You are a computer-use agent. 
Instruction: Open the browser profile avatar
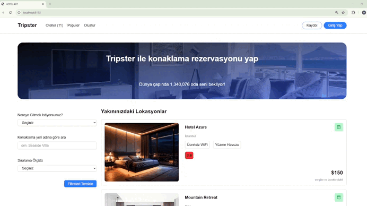click(x=364, y=13)
